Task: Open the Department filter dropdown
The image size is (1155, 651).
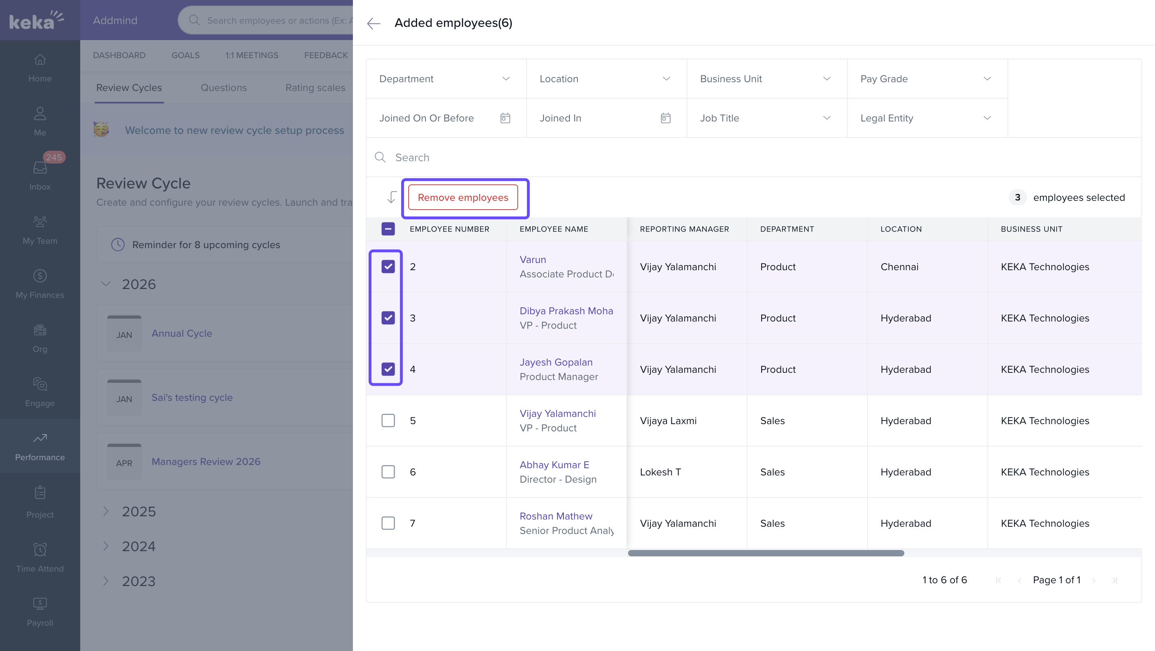Action: [446, 79]
